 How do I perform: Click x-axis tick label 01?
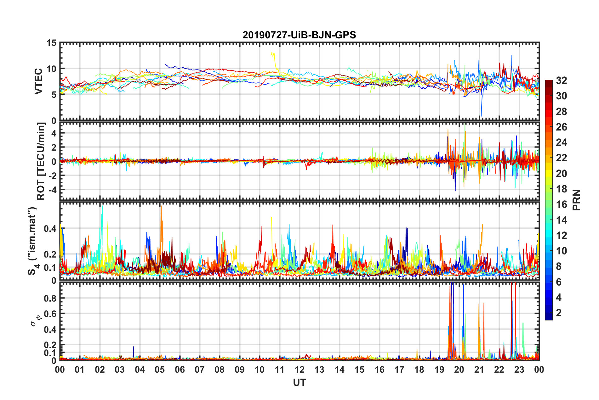pos(80,369)
